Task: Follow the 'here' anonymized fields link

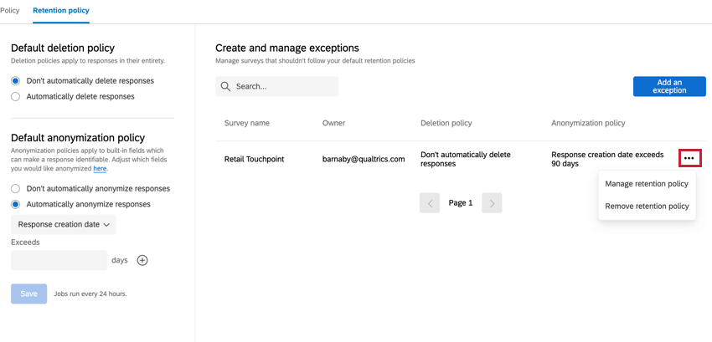Action: [x=100, y=169]
